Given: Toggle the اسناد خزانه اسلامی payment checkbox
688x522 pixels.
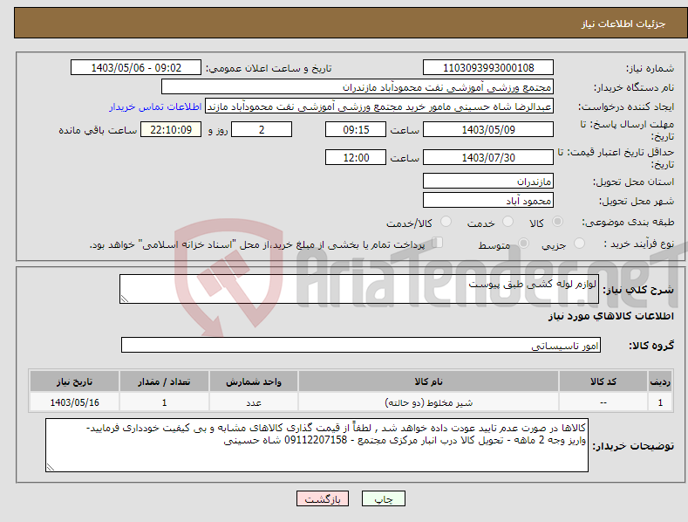Looking at the screenshot, I should click(x=438, y=242).
